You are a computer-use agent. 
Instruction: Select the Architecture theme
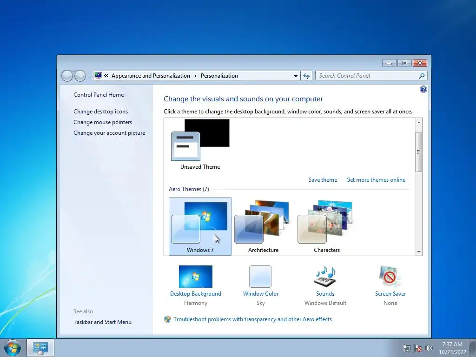(x=263, y=226)
